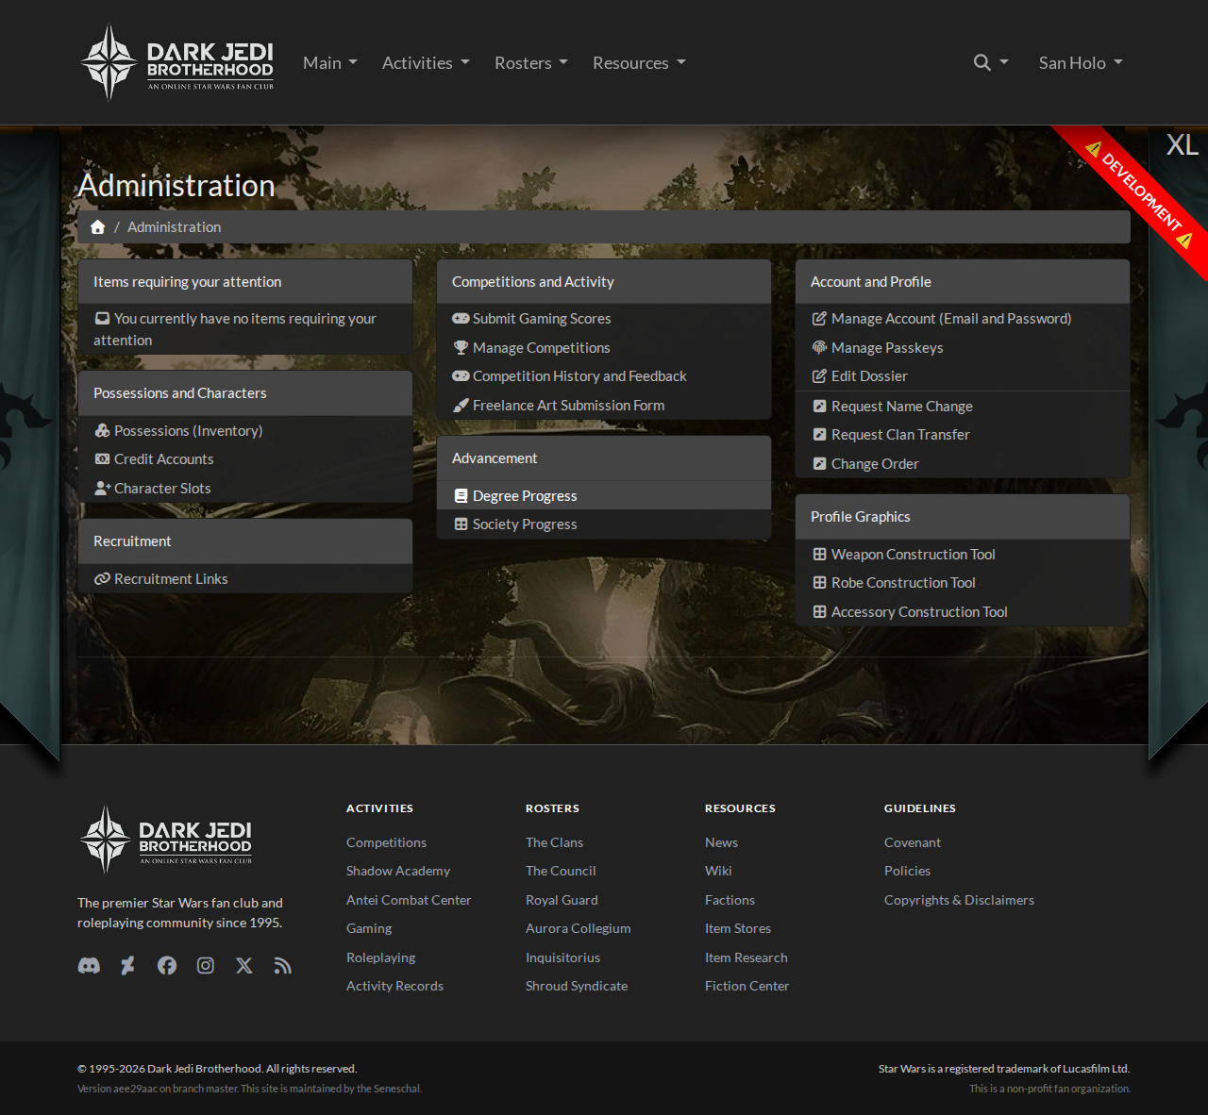Go to Request Clan Transfer
The image size is (1208, 1115).
click(x=899, y=435)
